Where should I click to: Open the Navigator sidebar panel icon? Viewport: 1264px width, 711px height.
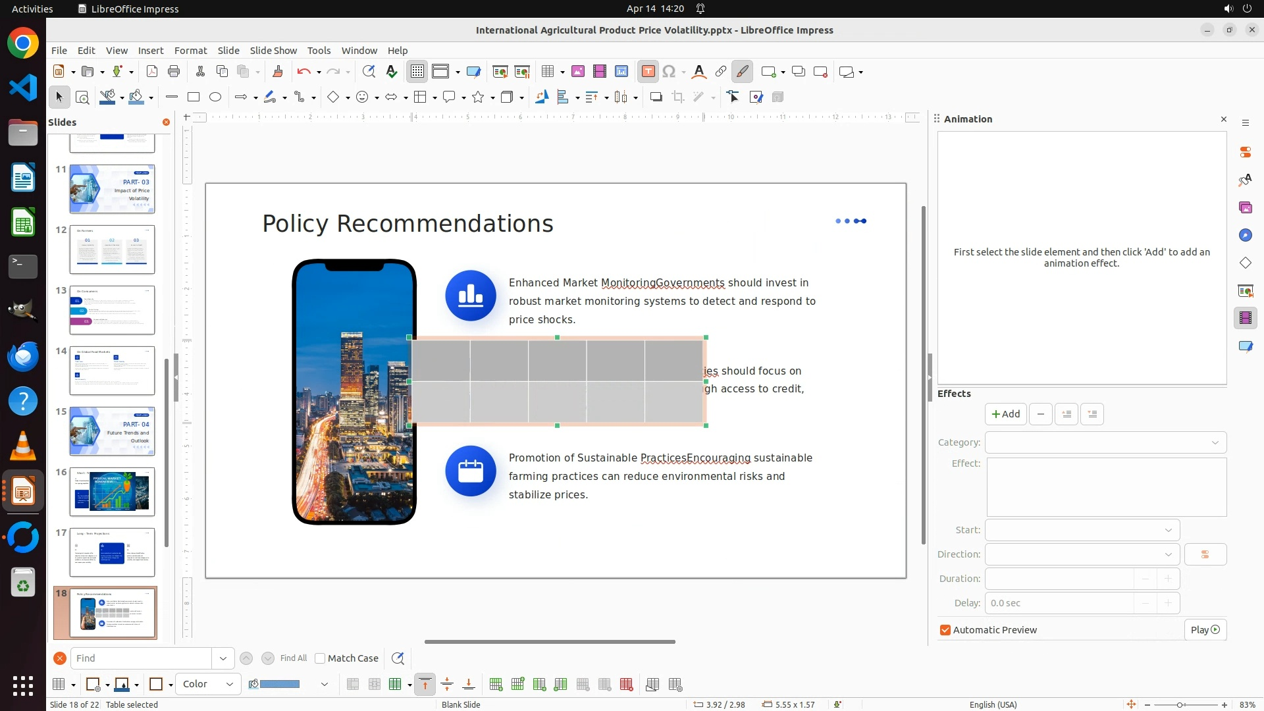pos(1245,235)
